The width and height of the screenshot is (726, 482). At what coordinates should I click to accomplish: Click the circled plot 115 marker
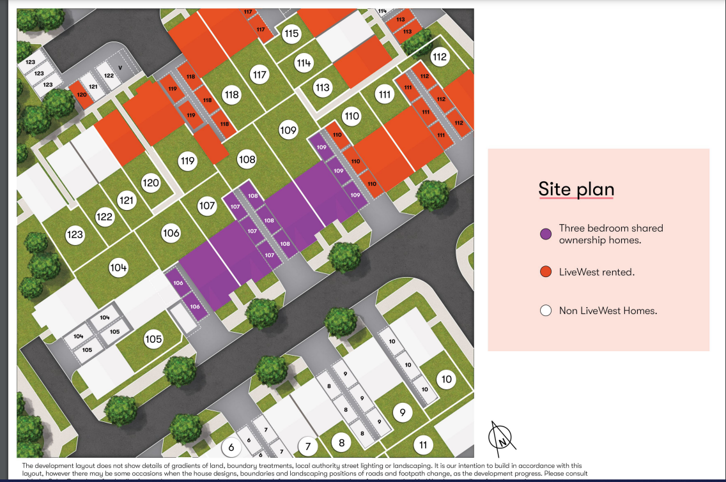tap(291, 34)
